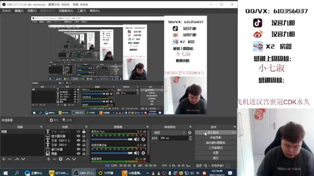This screenshot has height=176, width=314.
Task: Hide the 文本 (GDI+) 2 source
Action: coord(78,140)
